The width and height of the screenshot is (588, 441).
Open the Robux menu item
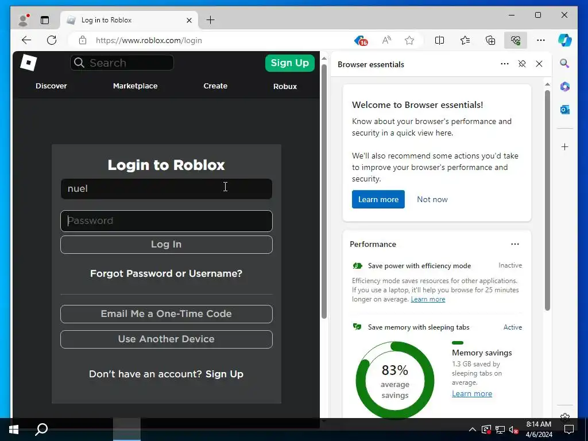point(285,86)
